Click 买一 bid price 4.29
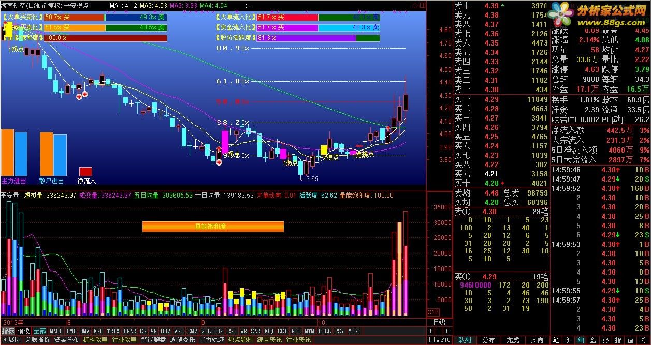The width and height of the screenshot is (651, 345). [491, 99]
